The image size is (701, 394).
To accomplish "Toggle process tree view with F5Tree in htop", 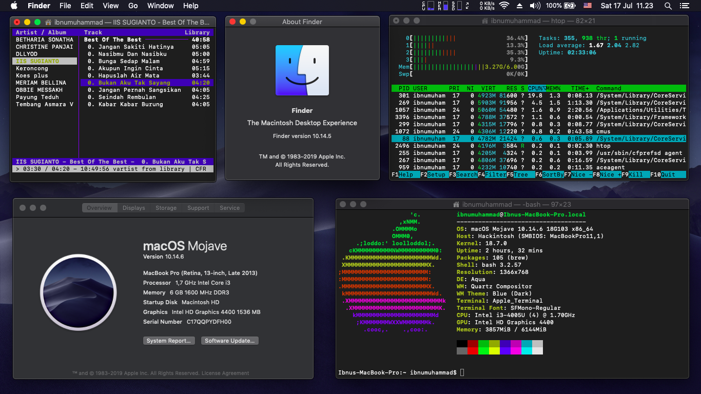I will [x=521, y=174].
